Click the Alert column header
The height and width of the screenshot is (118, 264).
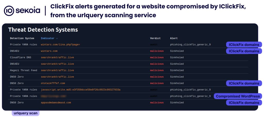[x=174, y=38]
